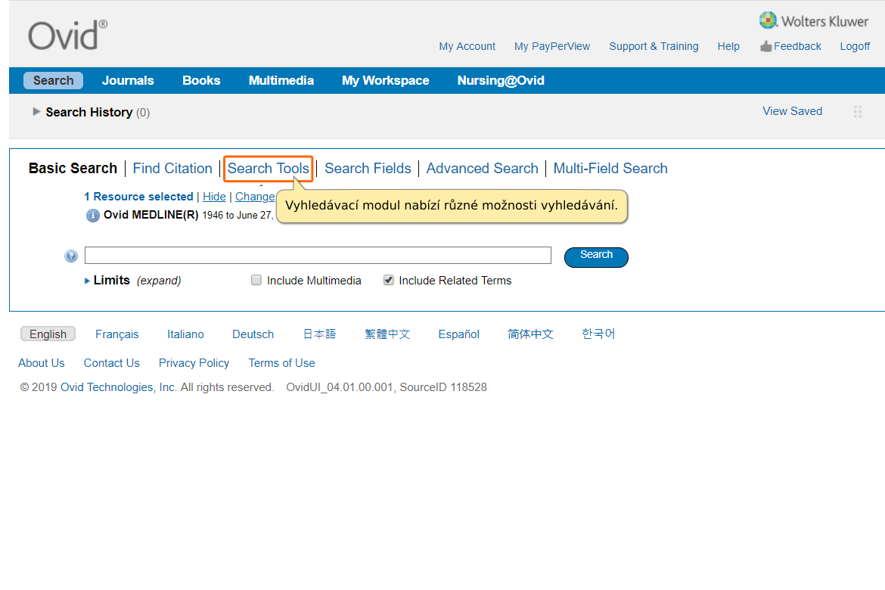Open the Books tab

click(201, 80)
